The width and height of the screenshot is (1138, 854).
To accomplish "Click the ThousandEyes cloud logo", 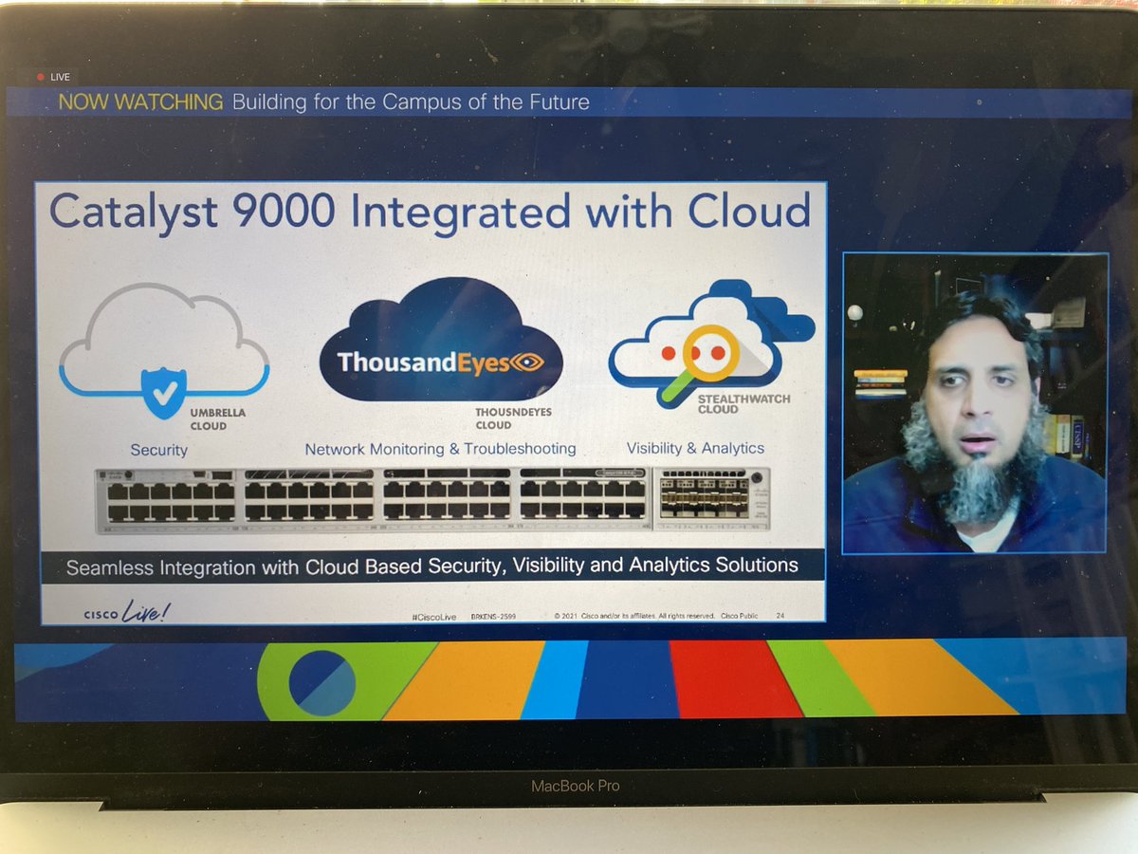I will [440, 339].
